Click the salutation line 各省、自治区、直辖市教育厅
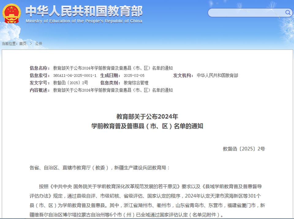 100,168
